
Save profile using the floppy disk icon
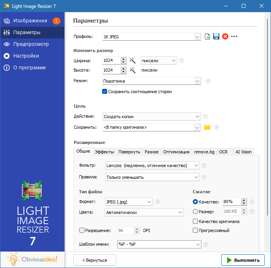tap(216, 36)
